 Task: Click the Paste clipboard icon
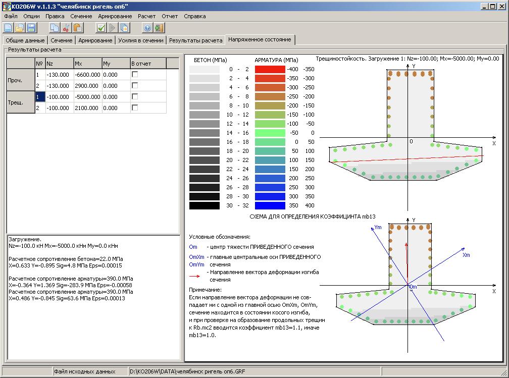tap(77, 28)
